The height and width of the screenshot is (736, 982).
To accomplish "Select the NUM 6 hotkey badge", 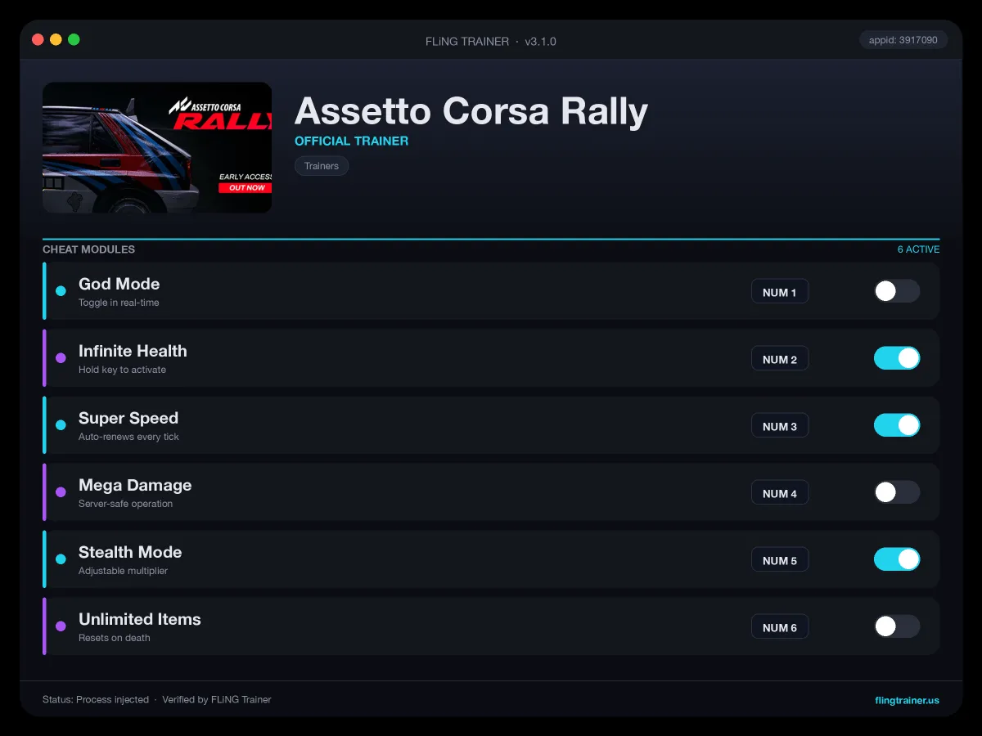I will coord(780,627).
